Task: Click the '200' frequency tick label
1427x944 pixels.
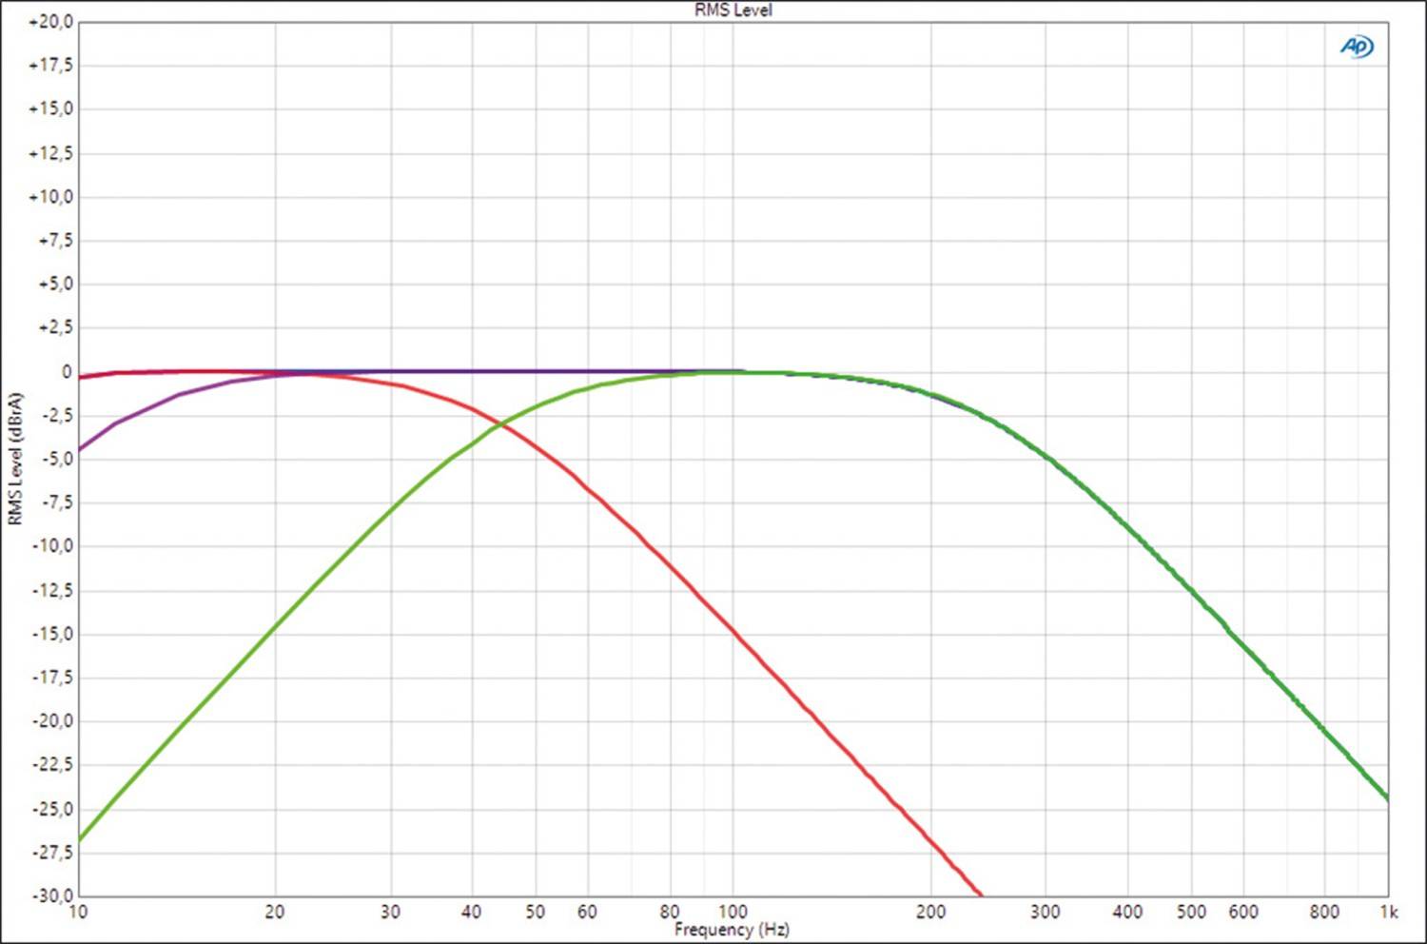Action: pos(930,912)
